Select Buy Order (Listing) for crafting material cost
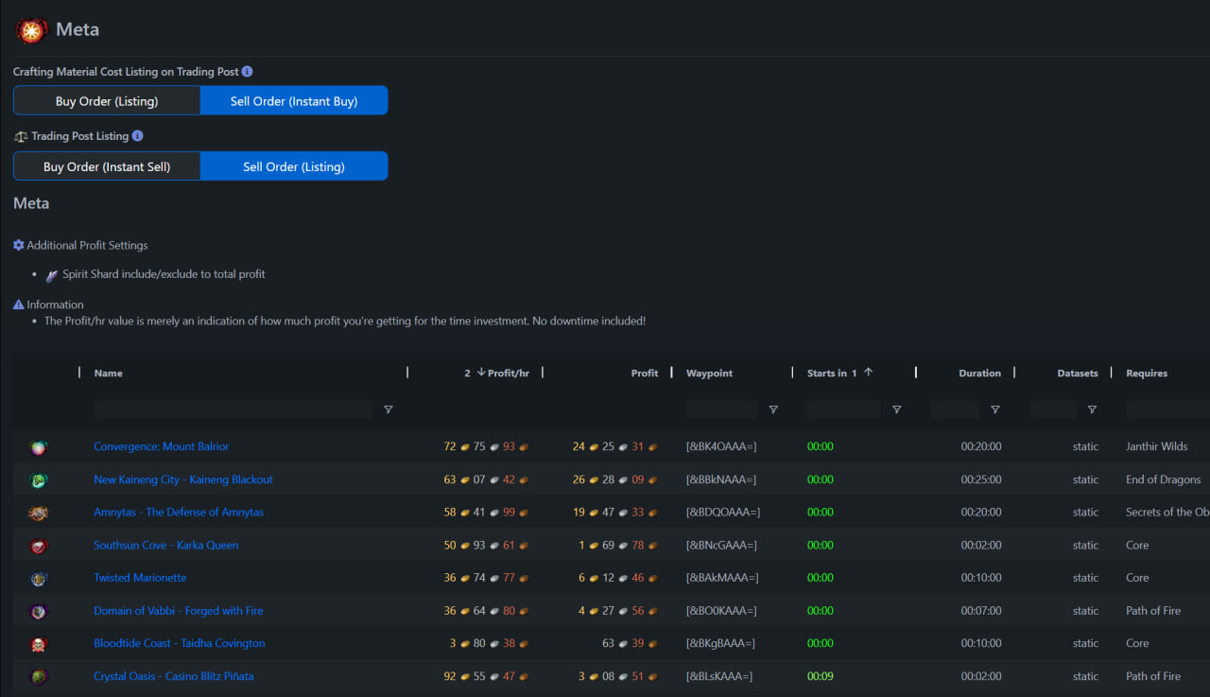 point(107,101)
